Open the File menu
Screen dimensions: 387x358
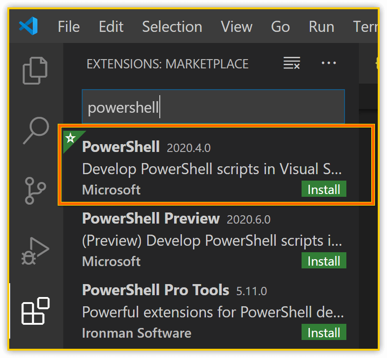pos(69,26)
